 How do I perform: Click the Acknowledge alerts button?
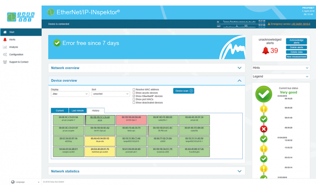296,41
